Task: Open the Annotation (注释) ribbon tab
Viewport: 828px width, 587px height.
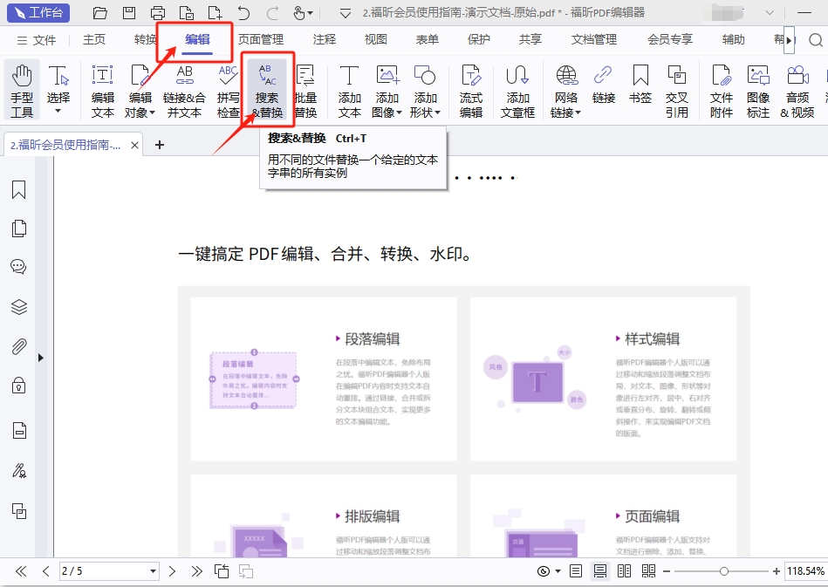Action: (x=325, y=39)
